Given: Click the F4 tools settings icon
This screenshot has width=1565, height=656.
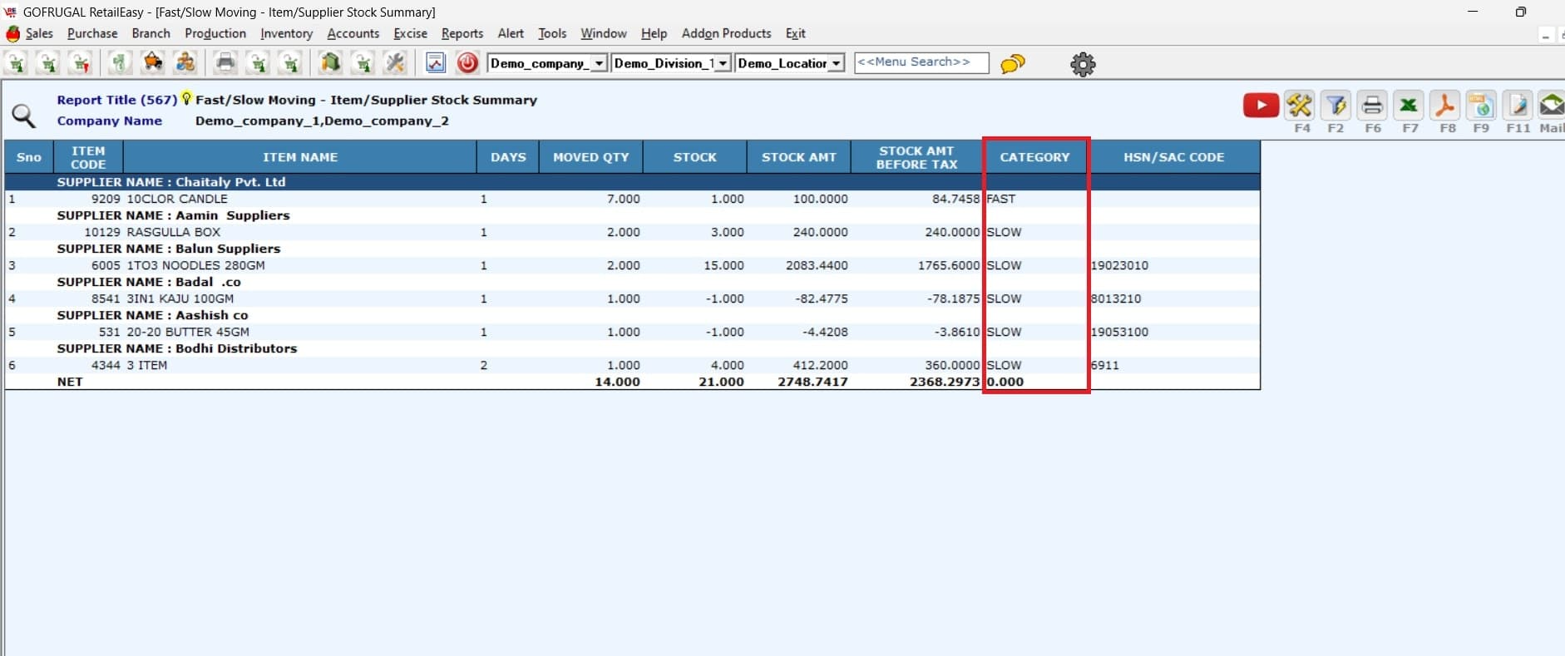Looking at the screenshot, I should click(x=1299, y=106).
